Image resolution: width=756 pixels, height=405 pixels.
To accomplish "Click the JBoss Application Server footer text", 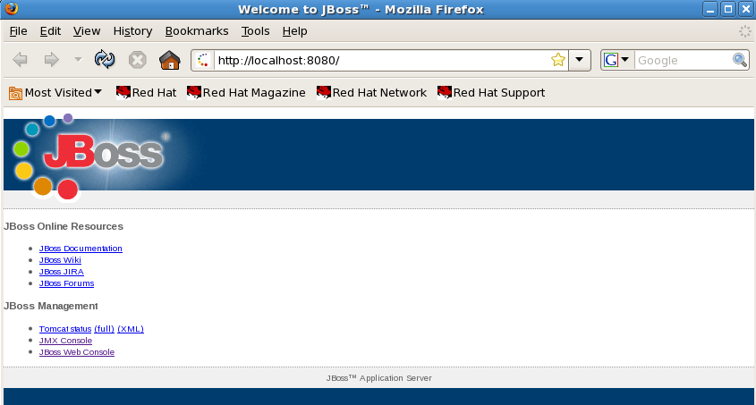I will coord(379,378).
